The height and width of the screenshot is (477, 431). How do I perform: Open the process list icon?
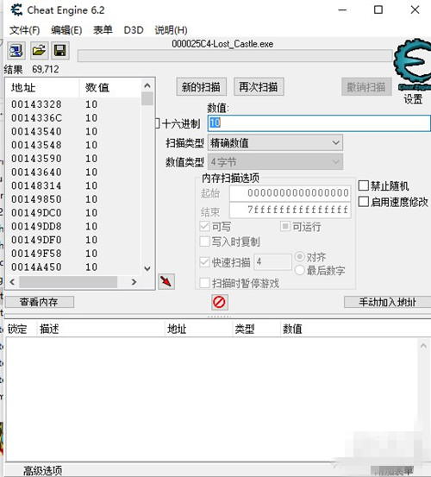click(x=16, y=51)
